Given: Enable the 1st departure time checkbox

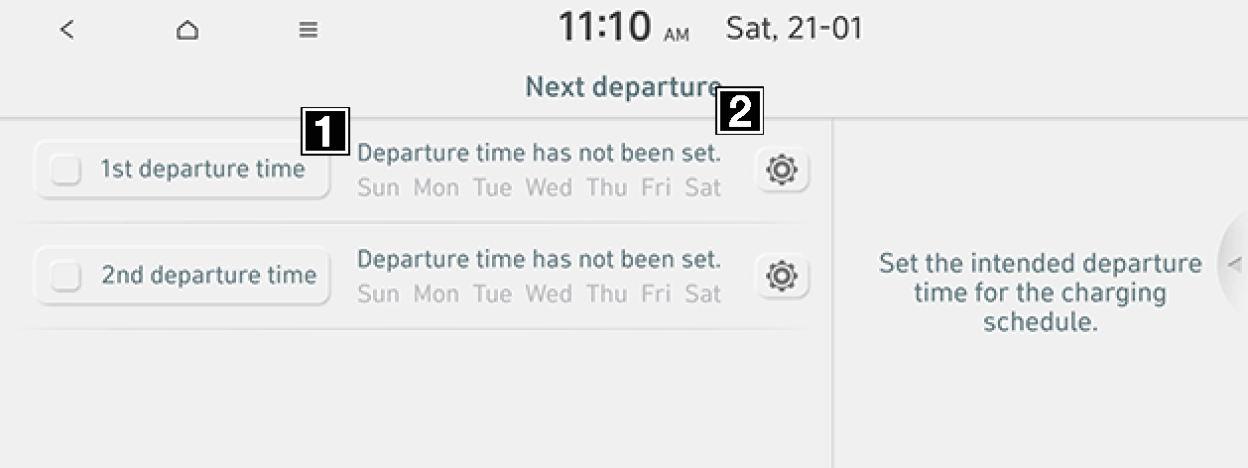Looking at the screenshot, I should [66, 171].
